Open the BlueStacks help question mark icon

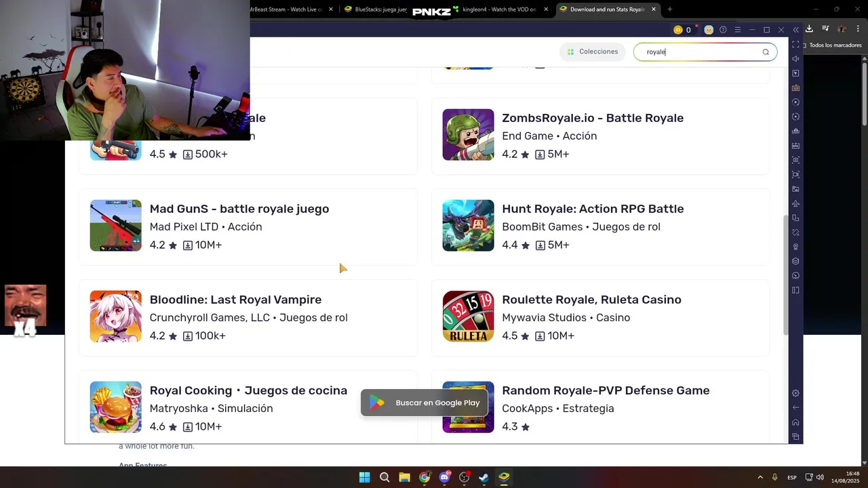click(723, 30)
